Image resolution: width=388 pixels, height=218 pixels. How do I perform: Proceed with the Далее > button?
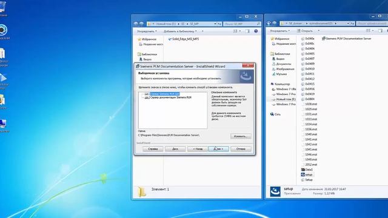pyautogui.click(x=218, y=149)
